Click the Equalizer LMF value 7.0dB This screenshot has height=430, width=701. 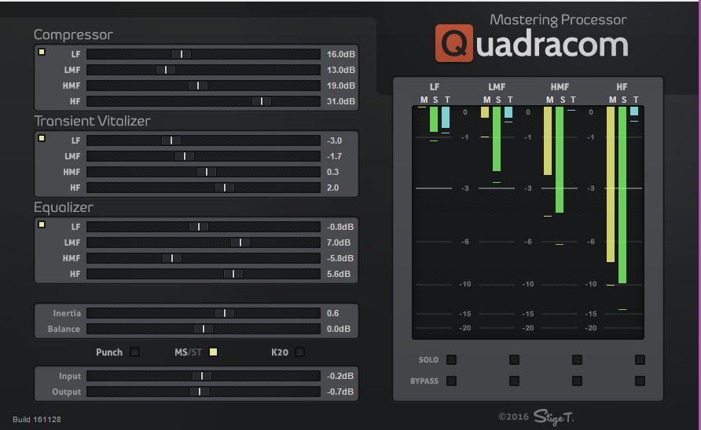pos(339,242)
